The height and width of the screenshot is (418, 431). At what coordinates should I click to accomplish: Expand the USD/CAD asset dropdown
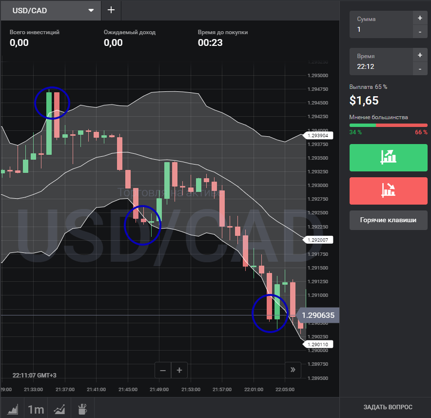tap(91, 10)
